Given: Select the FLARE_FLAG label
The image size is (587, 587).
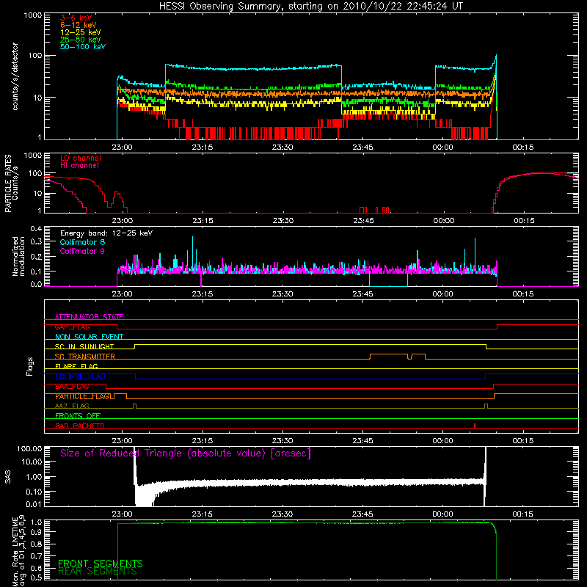Looking at the screenshot, I should coord(76,366).
